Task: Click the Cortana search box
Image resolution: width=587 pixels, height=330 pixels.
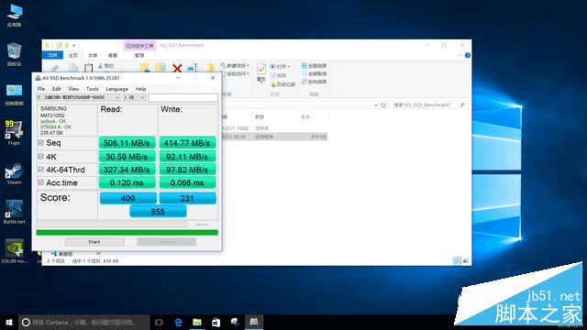Action: point(84,322)
